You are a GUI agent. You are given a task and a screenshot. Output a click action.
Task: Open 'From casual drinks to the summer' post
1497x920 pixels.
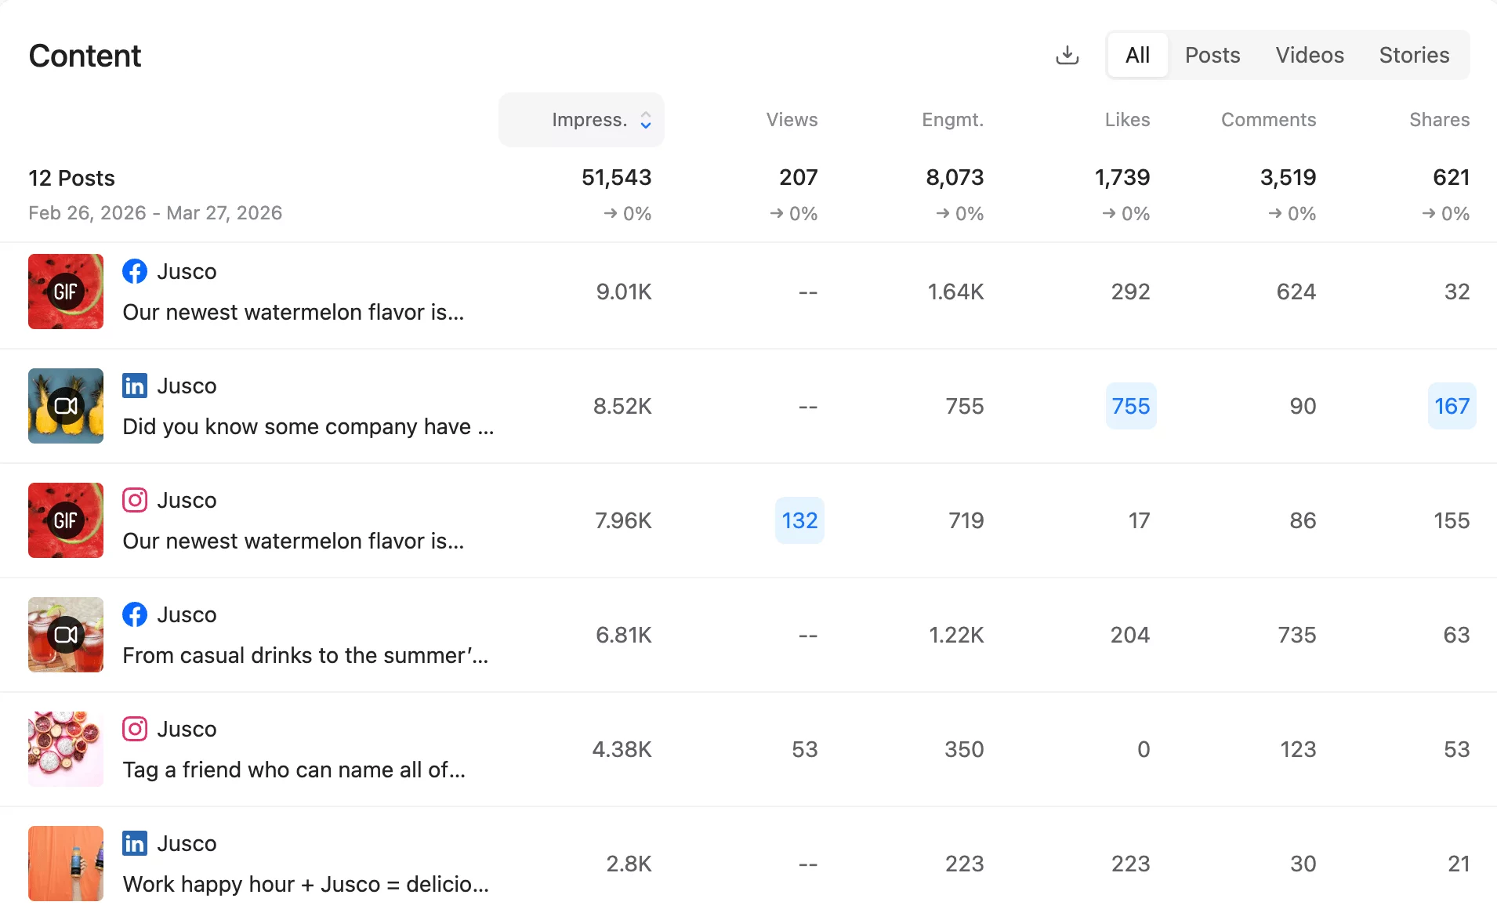(306, 656)
